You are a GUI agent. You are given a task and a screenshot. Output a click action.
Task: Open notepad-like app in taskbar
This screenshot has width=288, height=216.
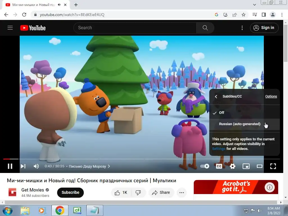pos(94,210)
